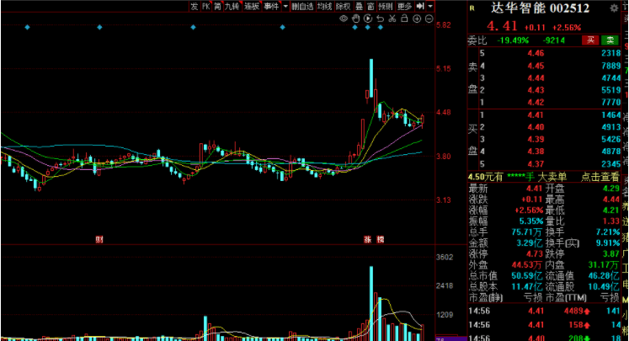Click limit-up price 4.73
The width and height of the screenshot is (629, 341).
tap(535, 254)
